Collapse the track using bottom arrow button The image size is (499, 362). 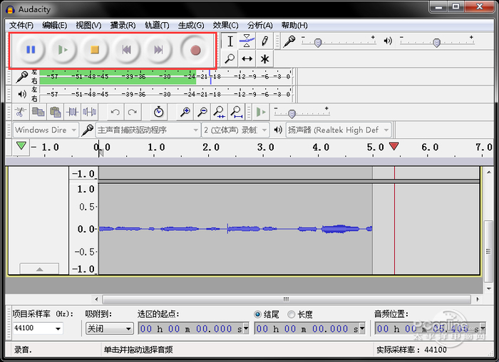pyautogui.click(x=38, y=269)
